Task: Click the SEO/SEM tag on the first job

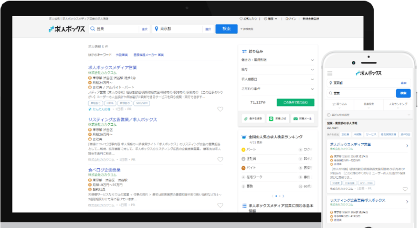Action: pos(142,103)
